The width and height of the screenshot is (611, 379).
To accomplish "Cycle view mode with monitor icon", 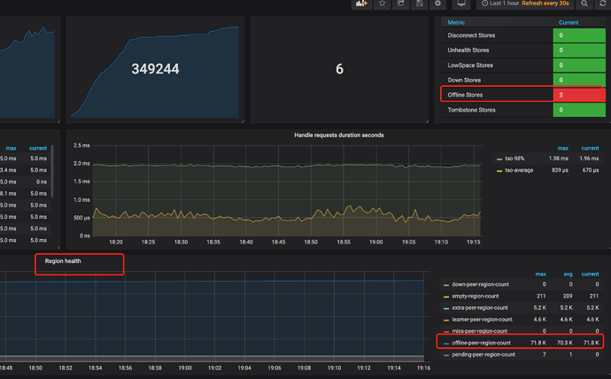I will pos(461,4).
